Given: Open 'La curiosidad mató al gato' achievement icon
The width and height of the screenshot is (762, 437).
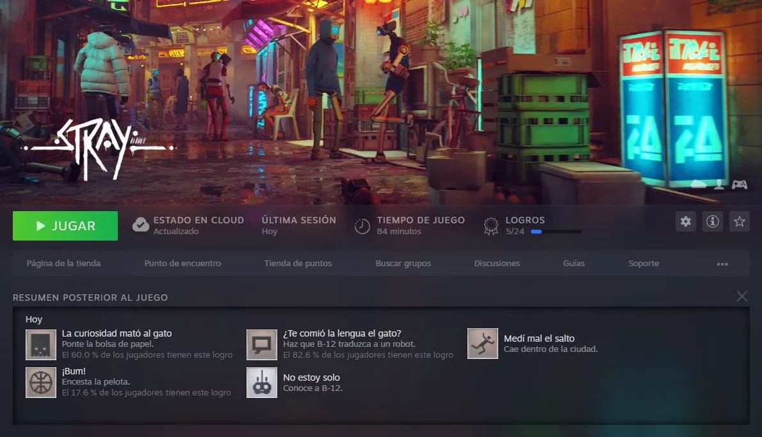Looking at the screenshot, I should point(41,345).
